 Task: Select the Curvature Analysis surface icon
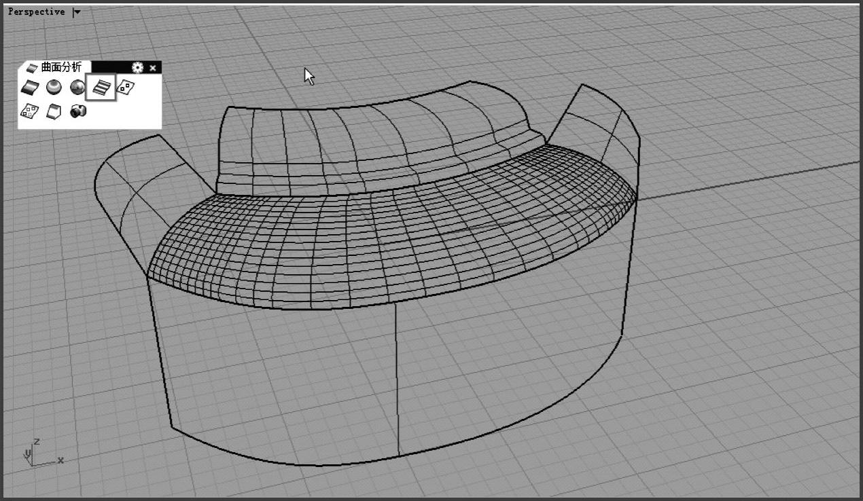[29, 87]
